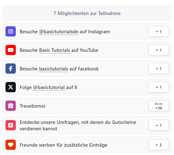Viewport: 174px width, 155px height.
Task: Click the Instagram icon
Action: coord(11,31)
